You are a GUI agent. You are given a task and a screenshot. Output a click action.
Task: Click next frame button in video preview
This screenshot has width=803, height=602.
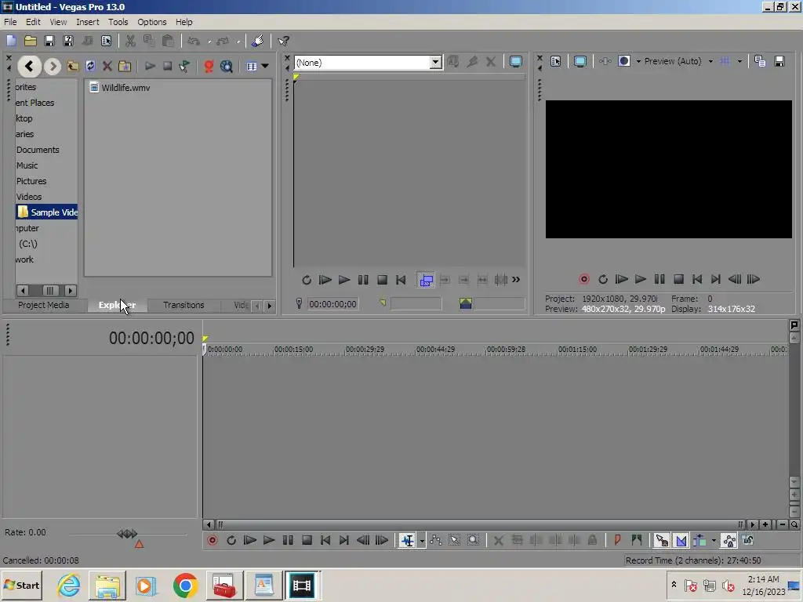point(754,280)
